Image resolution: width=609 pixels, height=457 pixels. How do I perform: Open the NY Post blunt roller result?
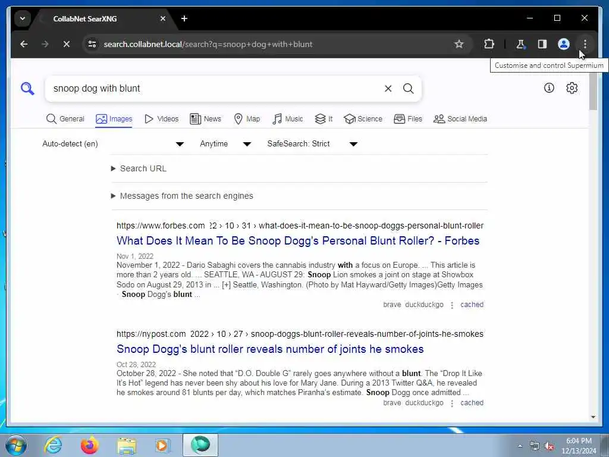coord(270,349)
